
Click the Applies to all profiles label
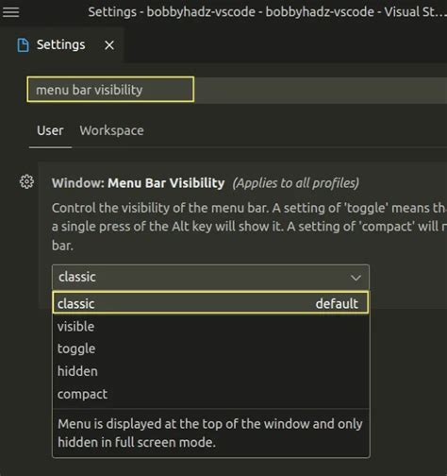(296, 183)
